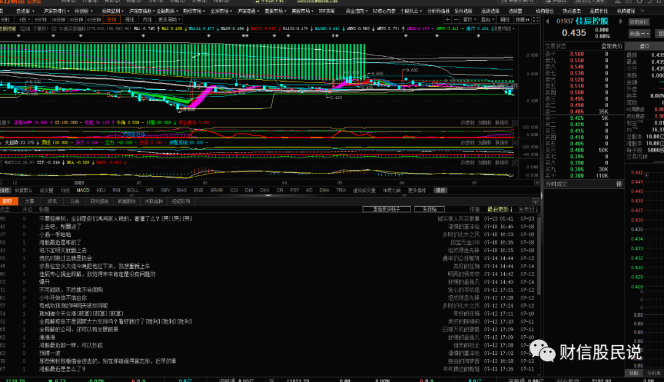Click 发新帖 button
Viewport: 664px width, 382px height.
429,209
